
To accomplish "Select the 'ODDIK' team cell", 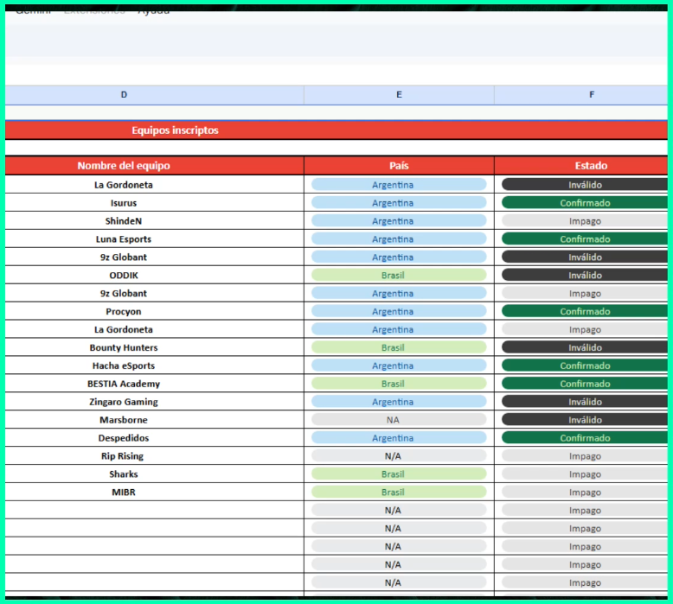I will [155, 275].
